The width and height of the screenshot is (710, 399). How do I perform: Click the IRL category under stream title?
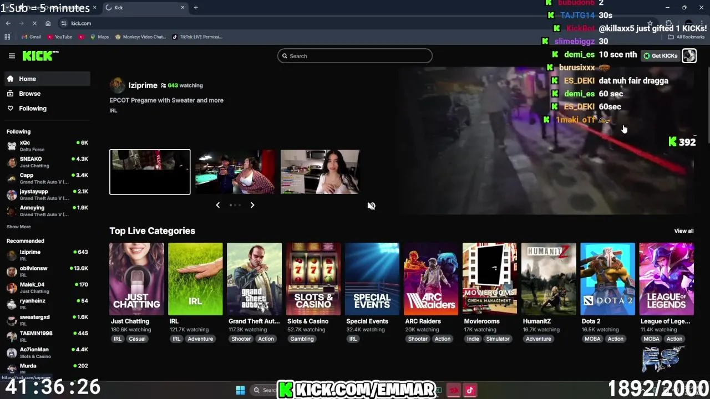(113, 111)
